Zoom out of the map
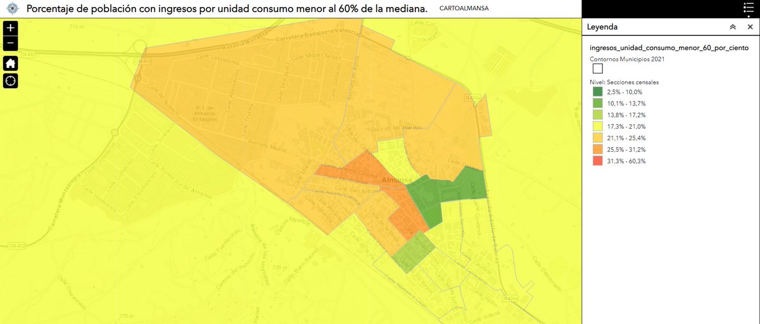 pos(11,44)
